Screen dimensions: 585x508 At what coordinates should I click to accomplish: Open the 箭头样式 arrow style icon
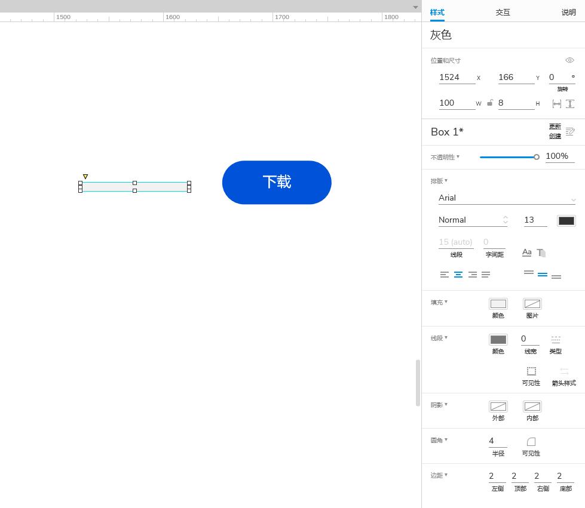point(564,371)
